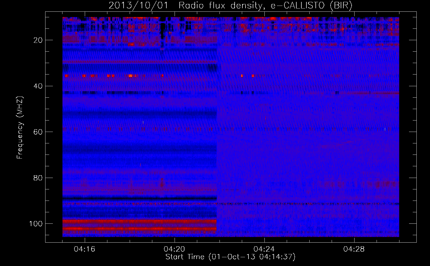Click the '80' frequency tick label

[x=38, y=178]
